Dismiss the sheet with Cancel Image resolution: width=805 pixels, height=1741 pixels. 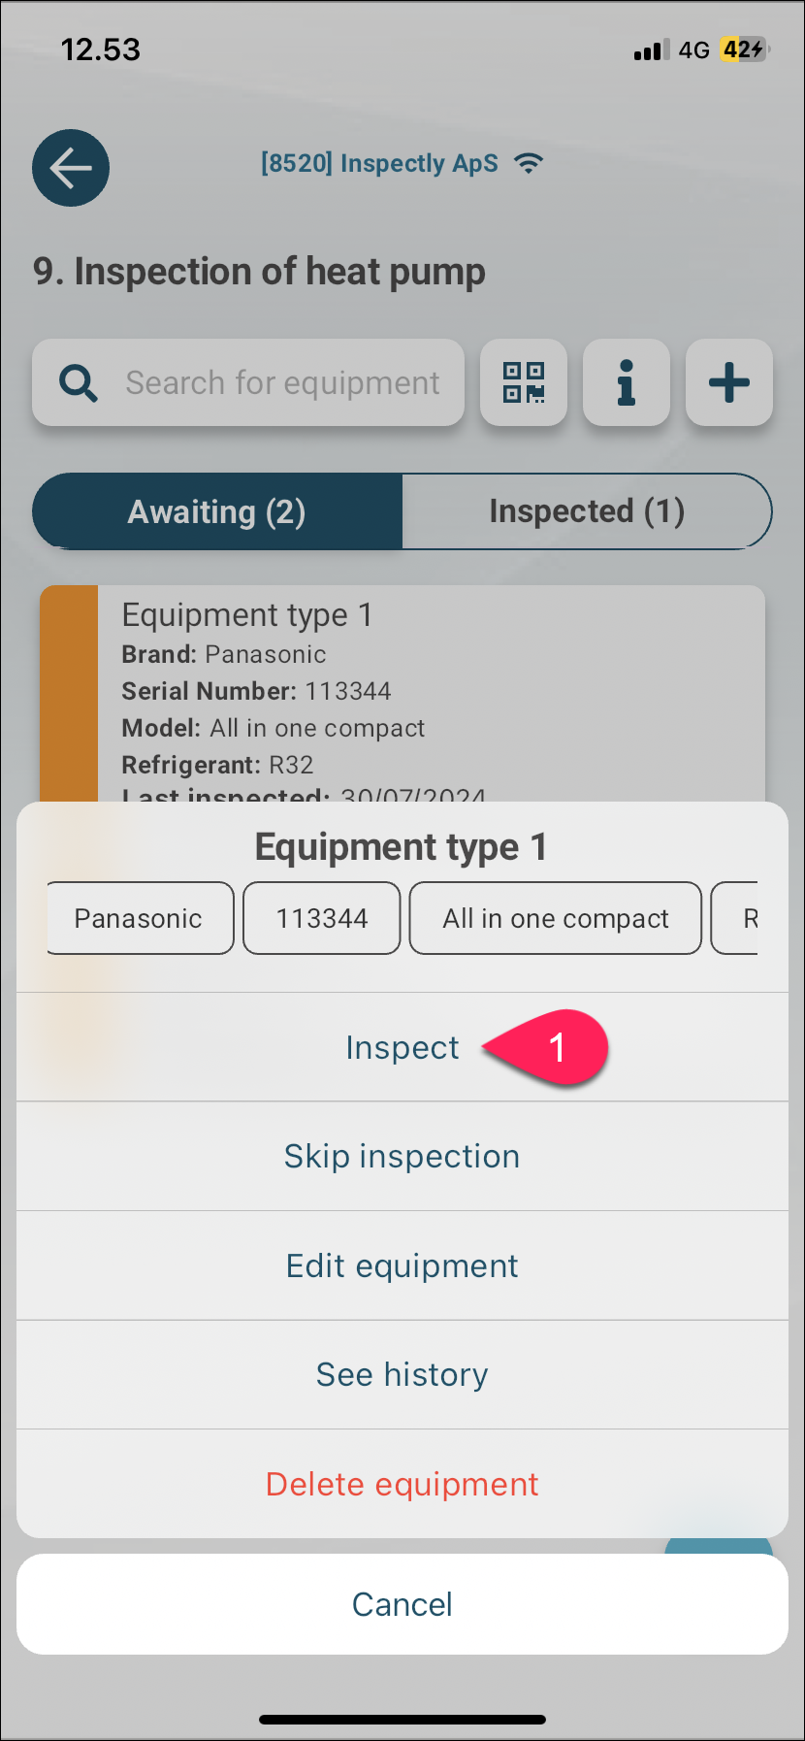pyautogui.click(x=402, y=1604)
